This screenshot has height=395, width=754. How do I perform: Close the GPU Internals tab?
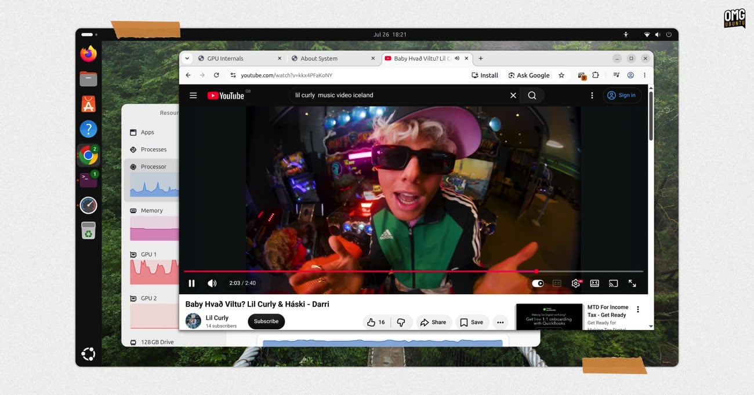279,58
